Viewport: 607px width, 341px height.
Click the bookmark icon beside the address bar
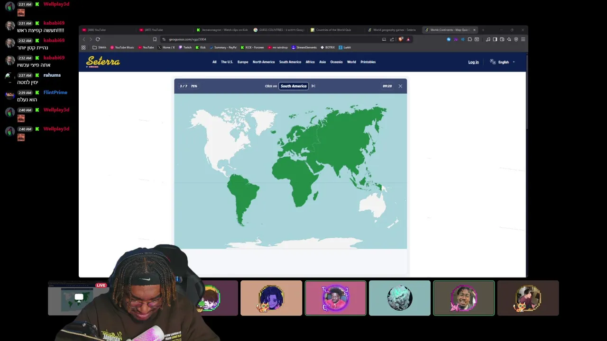click(155, 39)
